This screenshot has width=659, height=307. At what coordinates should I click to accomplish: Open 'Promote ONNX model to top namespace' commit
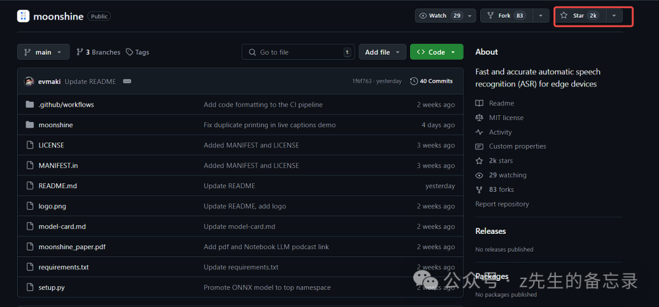[x=267, y=288]
